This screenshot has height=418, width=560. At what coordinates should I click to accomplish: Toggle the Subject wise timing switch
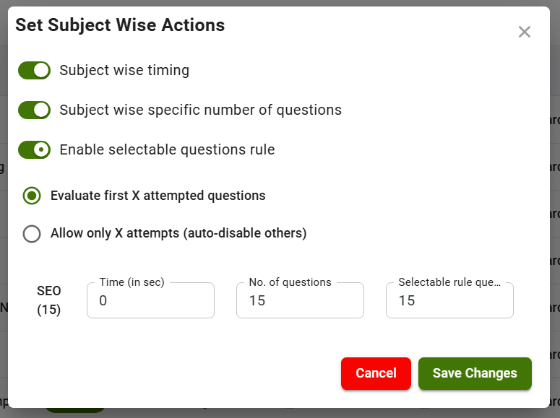point(34,70)
